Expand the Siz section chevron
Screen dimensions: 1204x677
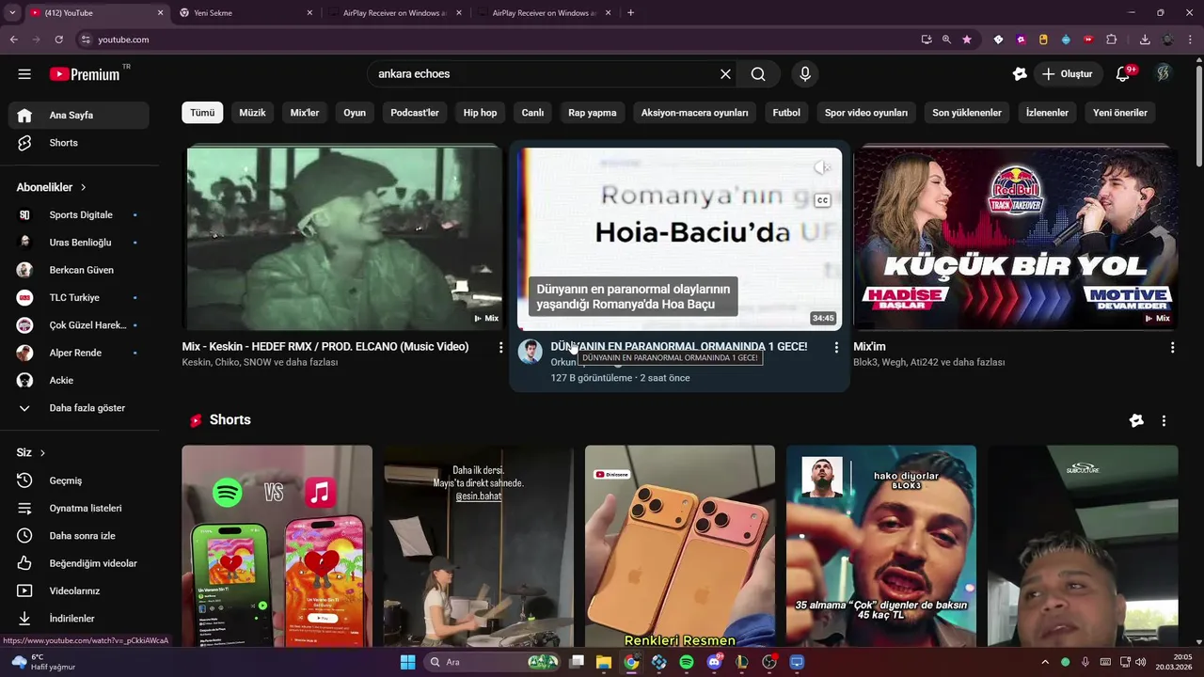click(42, 452)
